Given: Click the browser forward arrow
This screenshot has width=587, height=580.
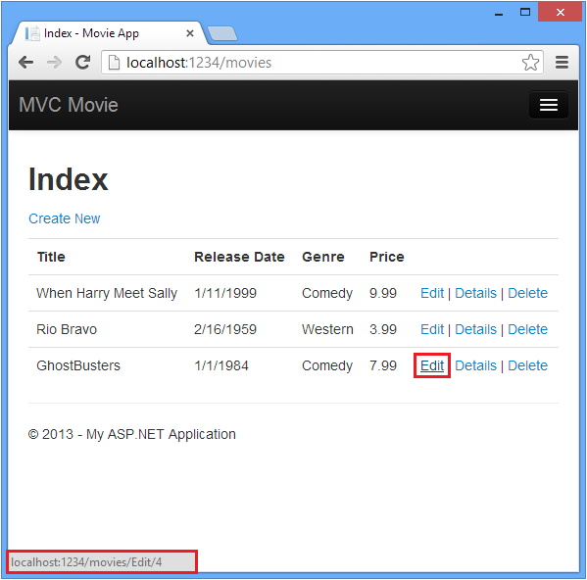Looking at the screenshot, I should coord(55,62).
